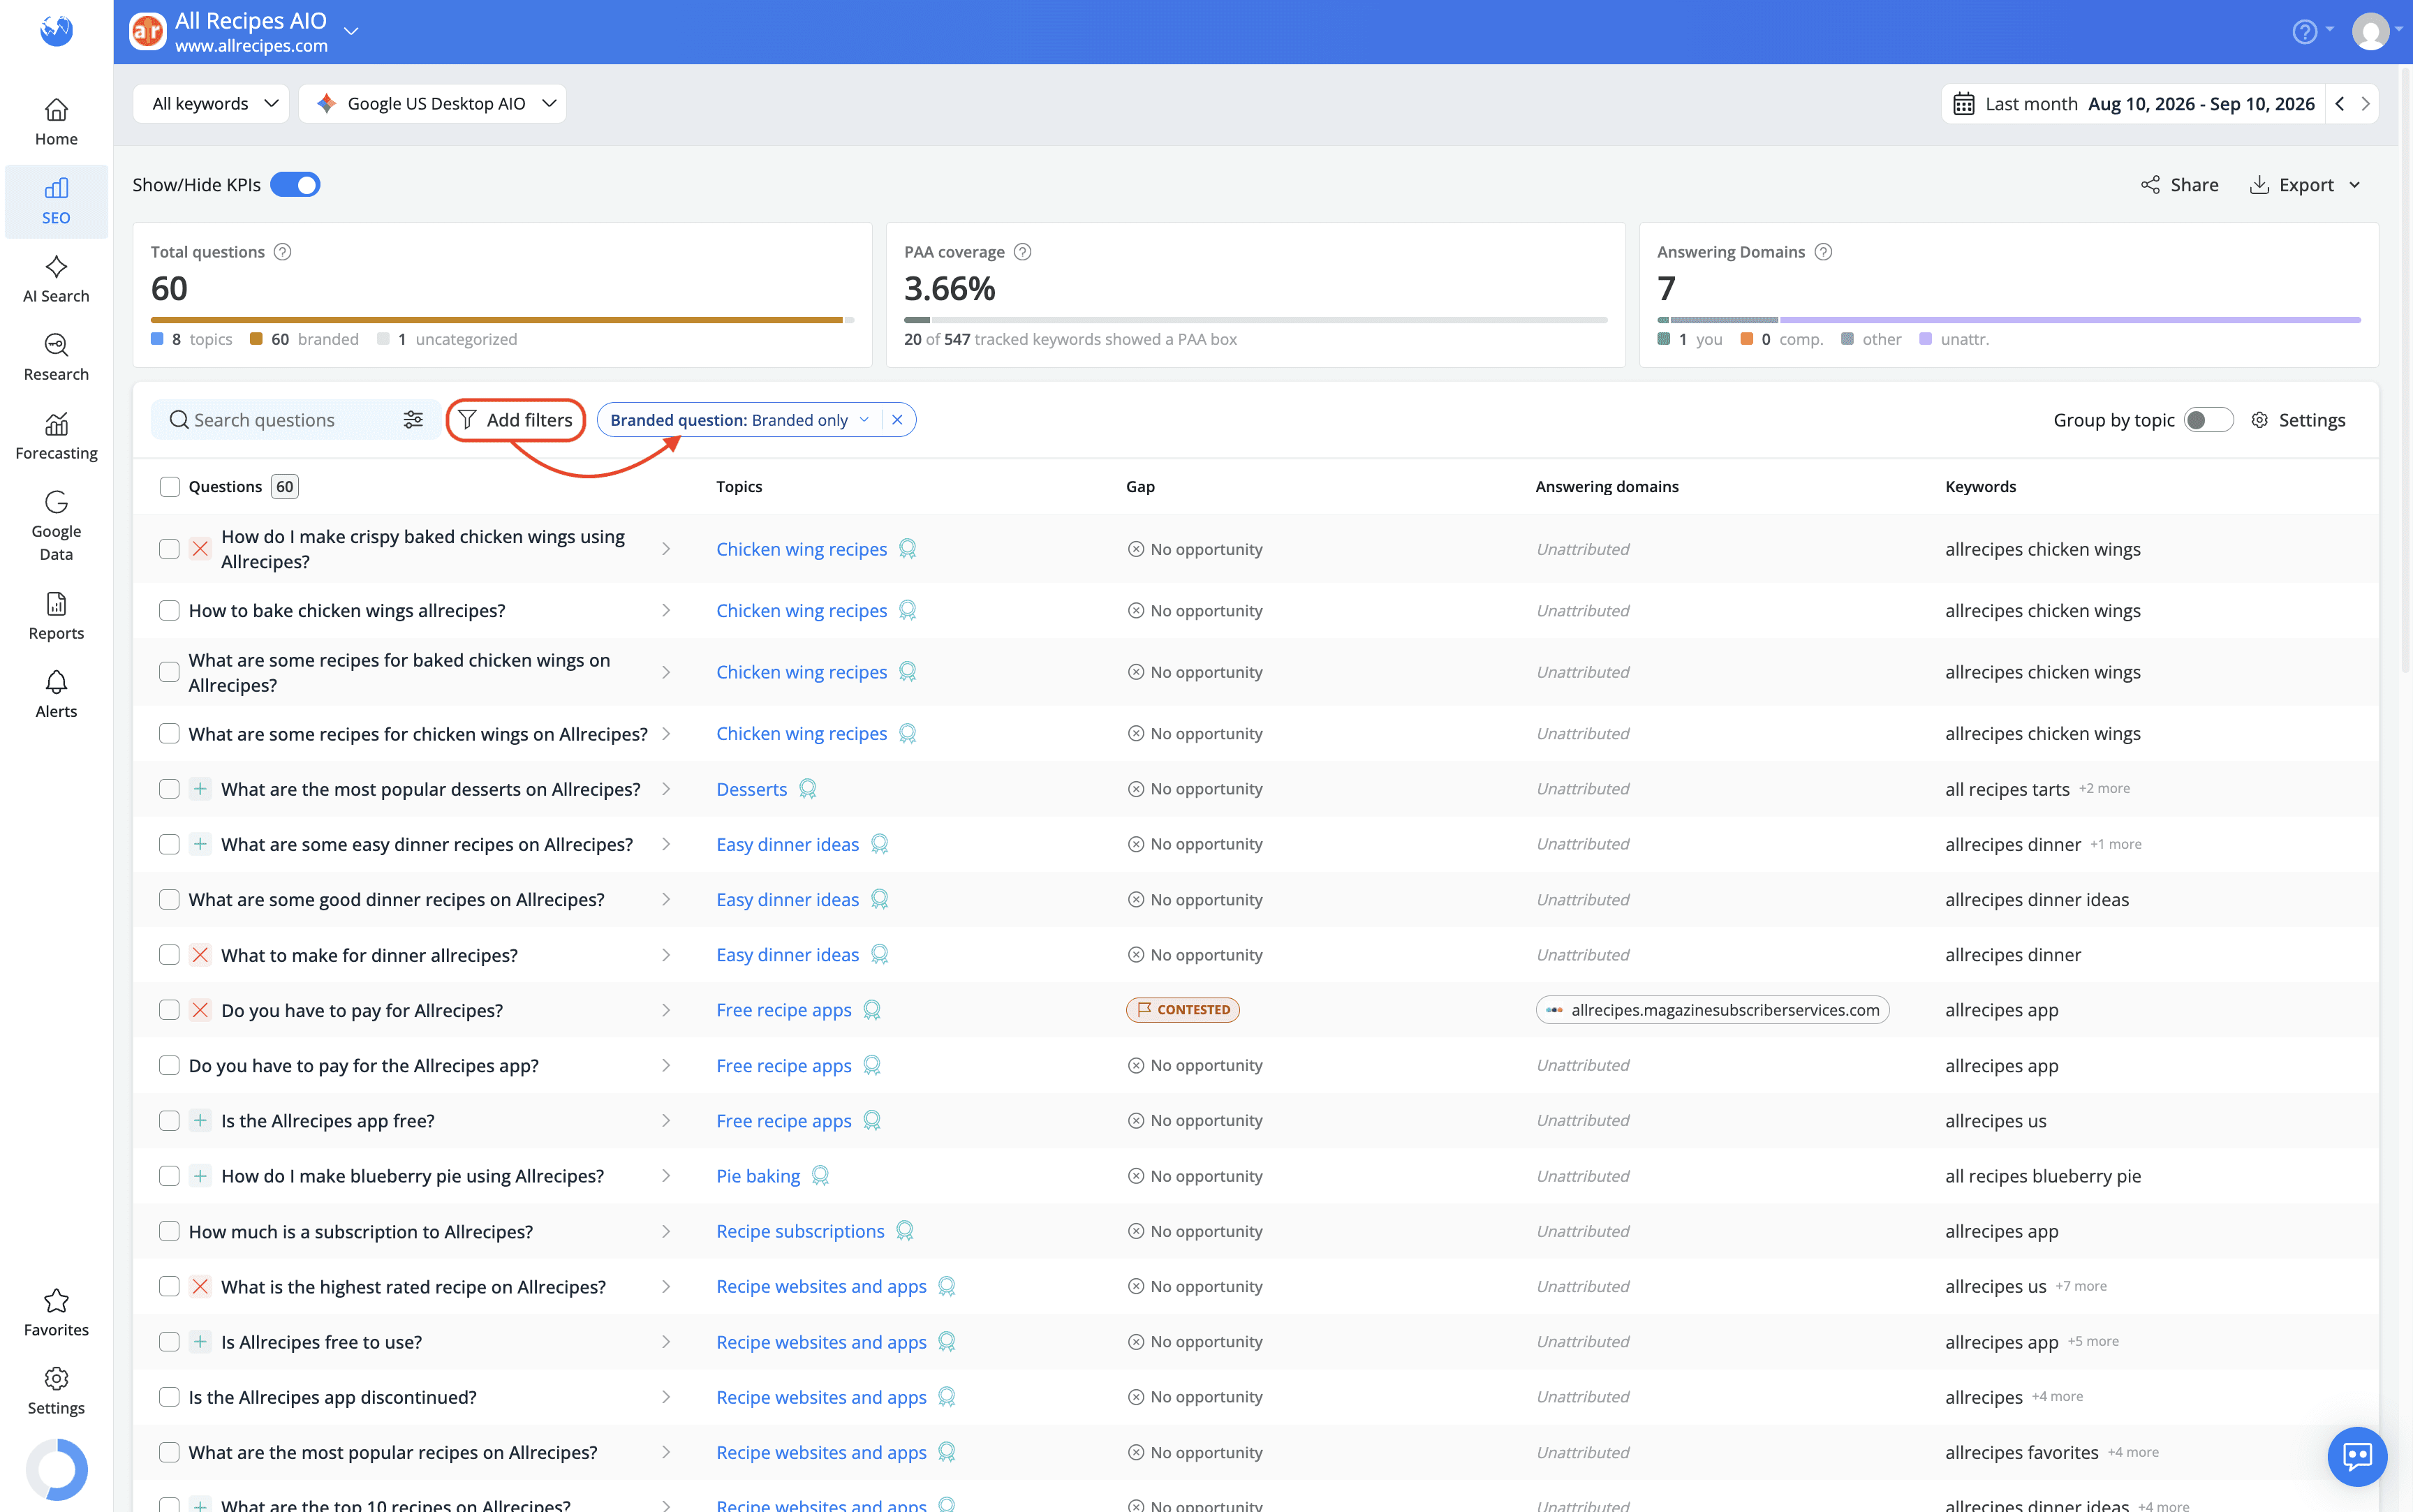Enable the Group by topic switch
This screenshot has height=1512, width=2413.
pyautogui.click(x=2208, y=420)
